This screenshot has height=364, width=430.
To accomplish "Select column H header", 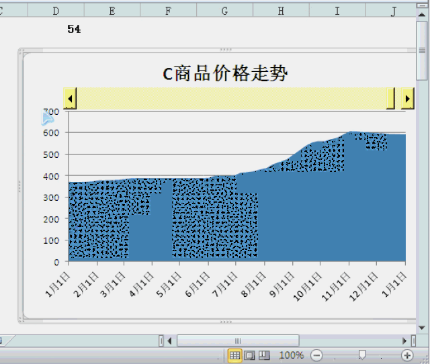I will point(281,11).
